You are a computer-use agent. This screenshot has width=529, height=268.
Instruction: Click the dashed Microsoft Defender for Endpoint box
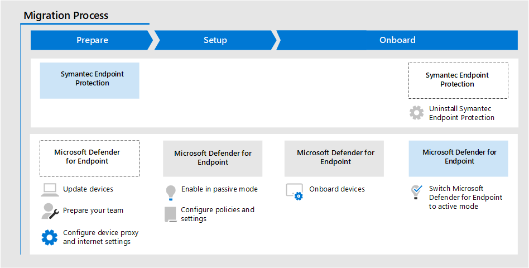89,158
